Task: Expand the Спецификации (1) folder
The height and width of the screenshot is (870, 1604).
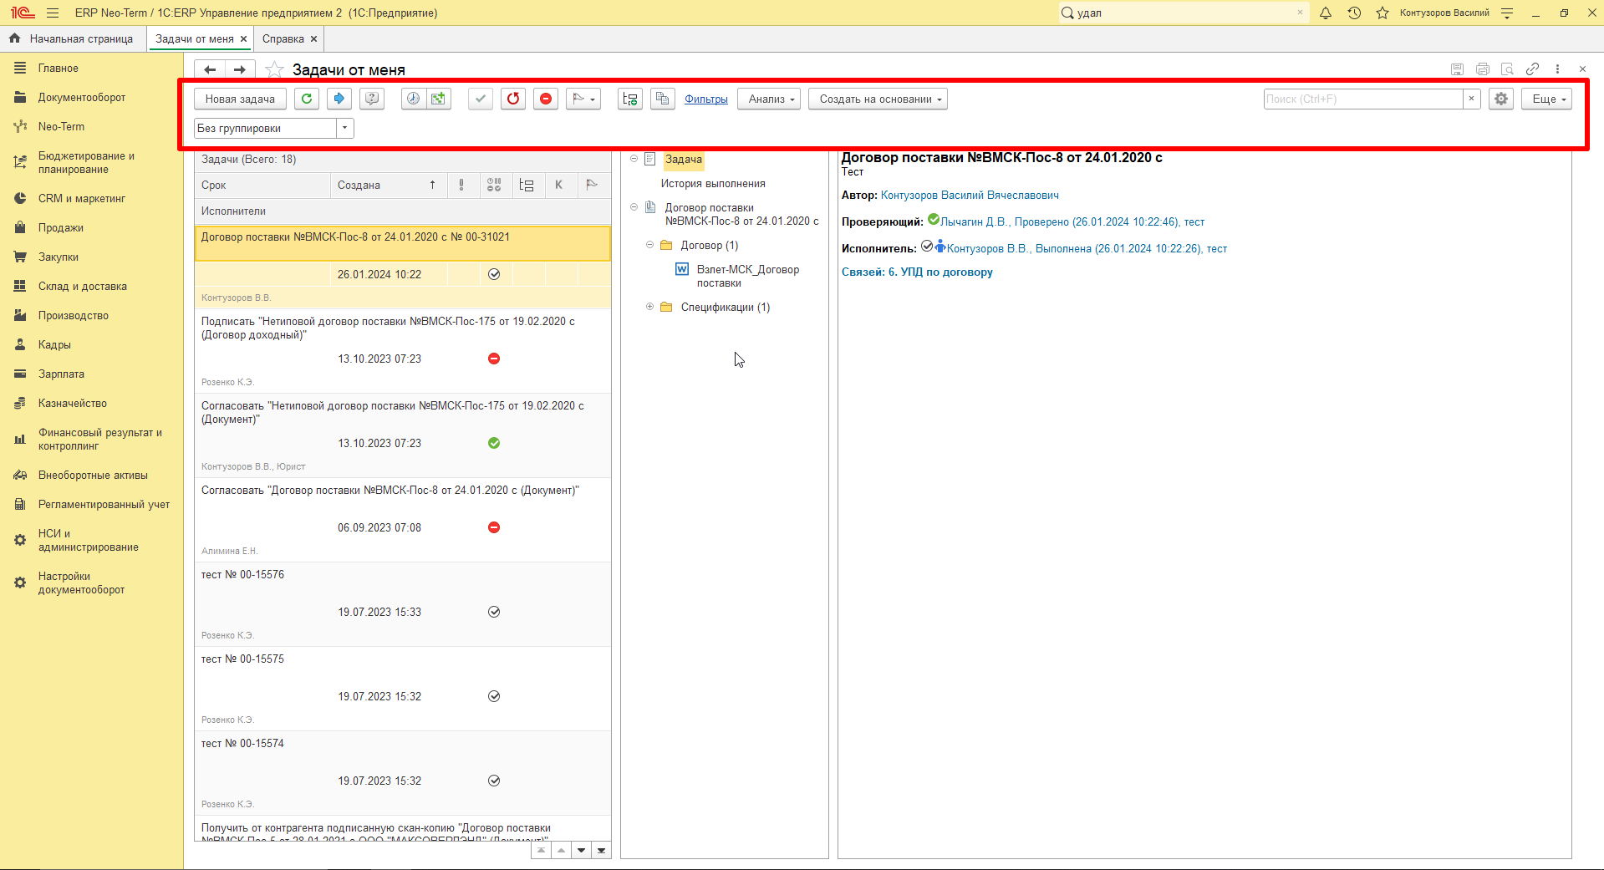Action: tap(649, 307)
